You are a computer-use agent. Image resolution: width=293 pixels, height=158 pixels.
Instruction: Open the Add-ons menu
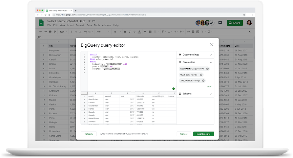tap(107, 25)
